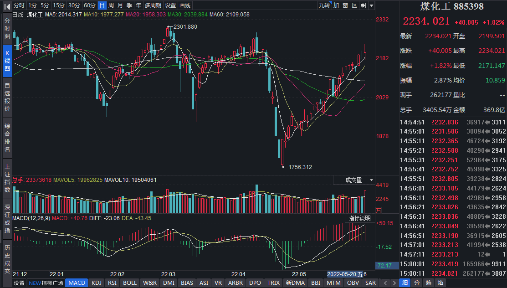Toggle the 细 detail view in the tick panel
Viewport: 507px width, 288px height.
pyautogui.click(x=405, y=283)
